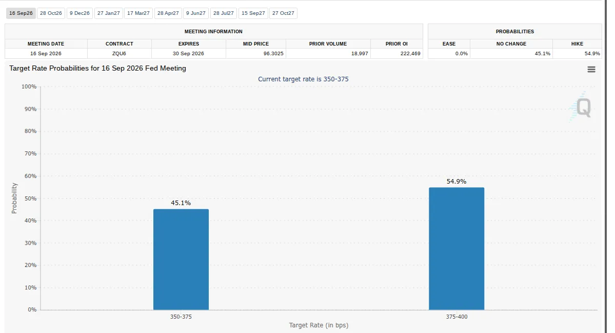Click the 27 Oct27 meeting tab
This screenshot has height=333, width=615.
[283, 13]
